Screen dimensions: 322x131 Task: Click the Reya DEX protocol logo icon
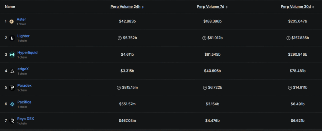12,121
